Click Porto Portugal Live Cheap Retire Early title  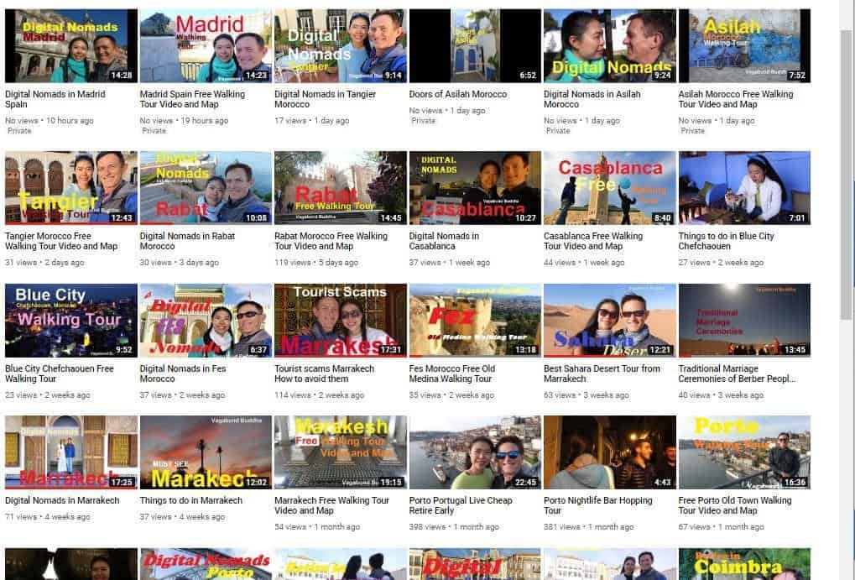[x=460, y=505]
